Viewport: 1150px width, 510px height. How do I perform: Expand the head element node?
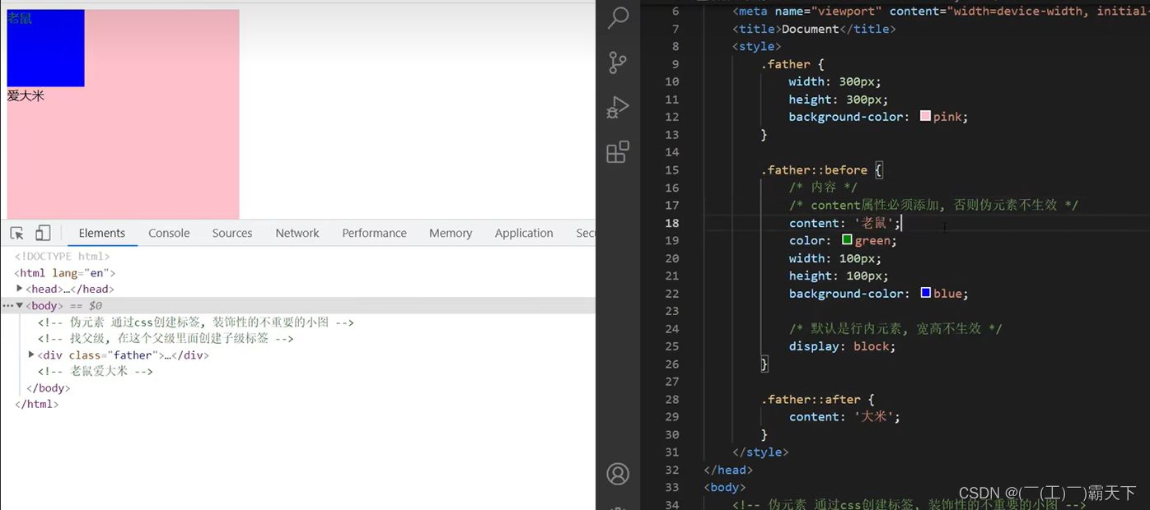(20, 289)
